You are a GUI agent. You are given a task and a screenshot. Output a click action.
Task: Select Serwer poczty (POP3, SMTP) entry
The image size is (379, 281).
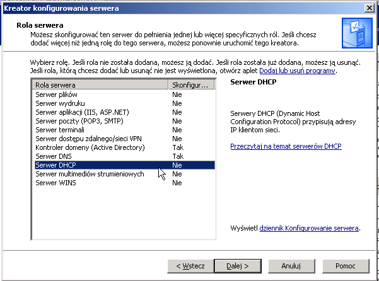[x=124, y=121]
